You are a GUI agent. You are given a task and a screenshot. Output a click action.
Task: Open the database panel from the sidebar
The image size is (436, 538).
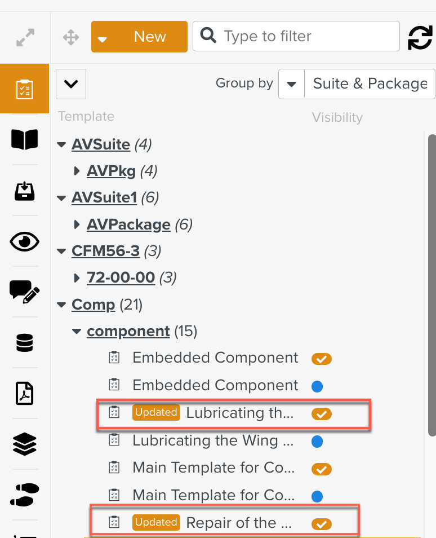pyautogui.click(x=24, y=342)
